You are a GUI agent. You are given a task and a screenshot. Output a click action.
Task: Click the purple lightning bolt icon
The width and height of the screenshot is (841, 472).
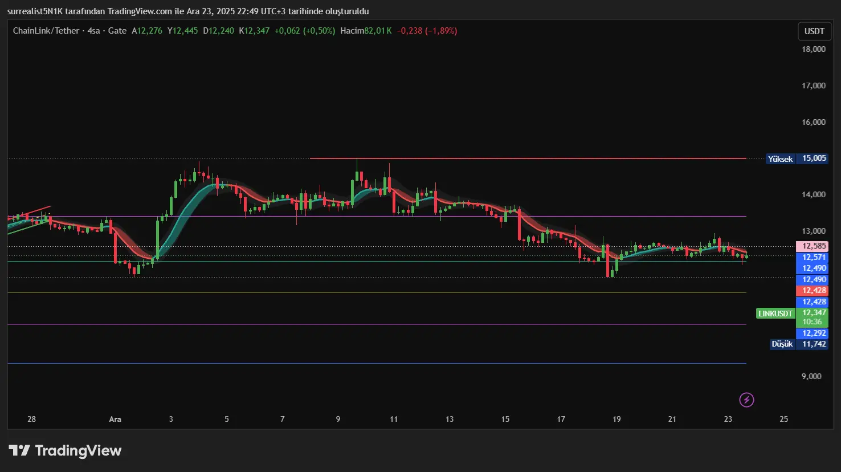click(746, 400)
